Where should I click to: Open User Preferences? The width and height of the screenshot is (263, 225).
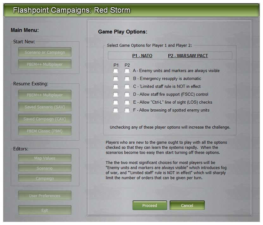pyautogui.click(x=45, y=196)
